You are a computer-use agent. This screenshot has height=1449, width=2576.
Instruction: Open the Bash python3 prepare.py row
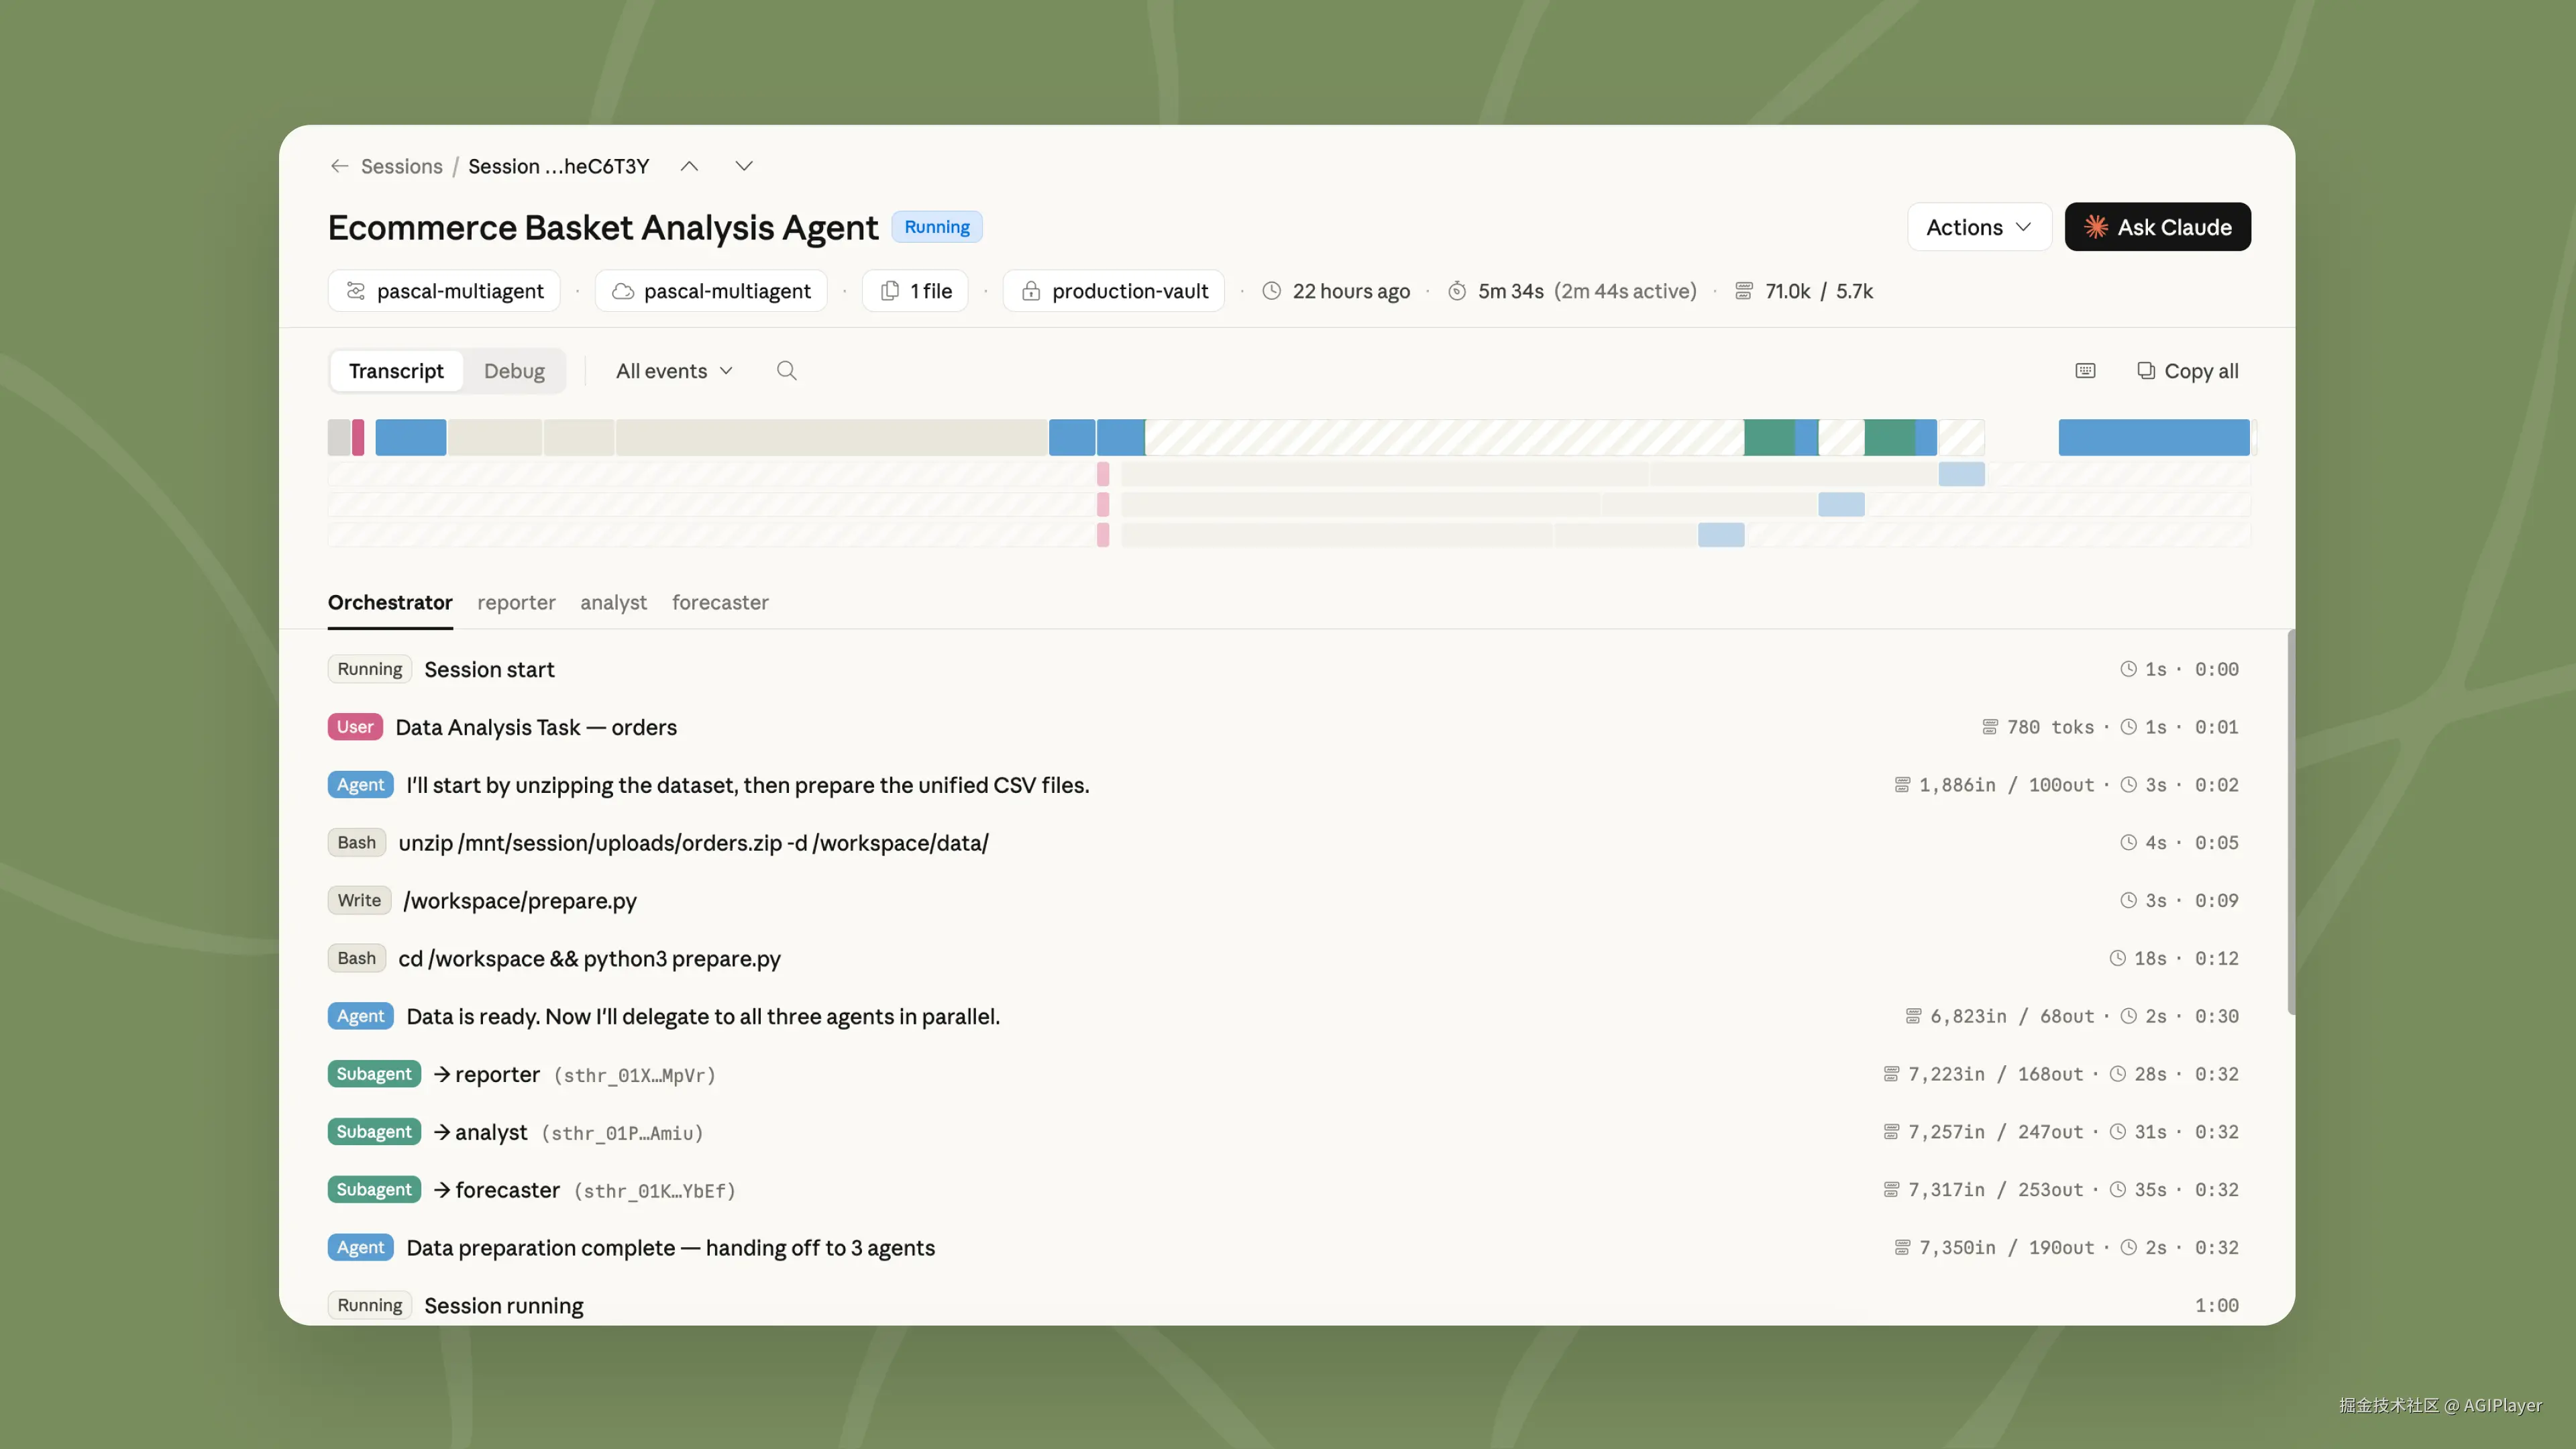[x=1283, y=959]
